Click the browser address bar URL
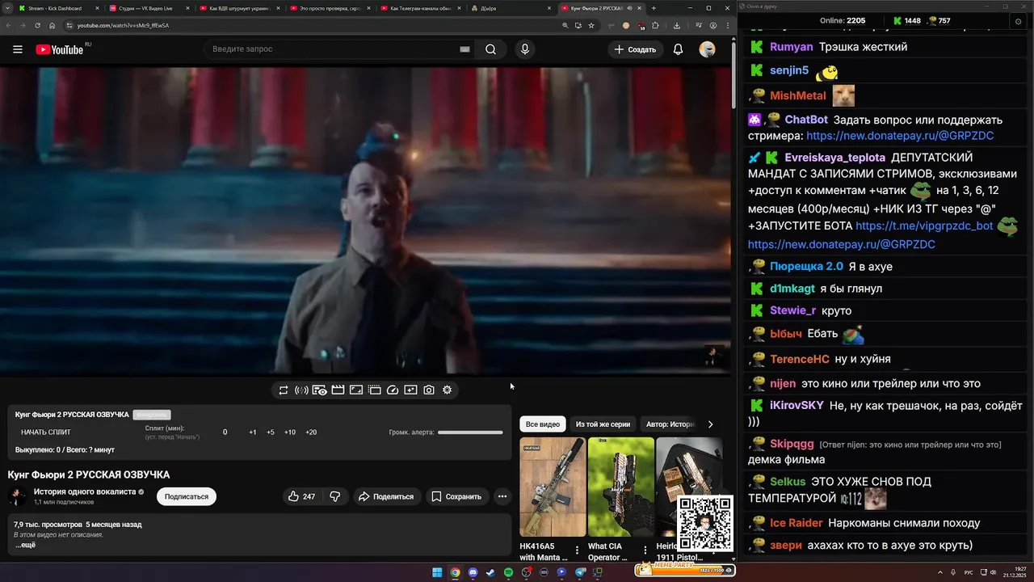Screen dimensions: 1034x582 coord(123,25)
